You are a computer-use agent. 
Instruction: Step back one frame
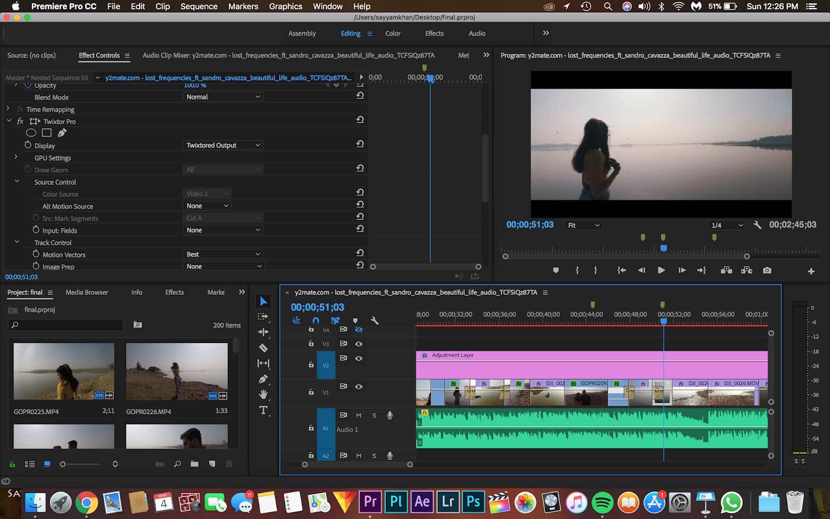(x=641, y=270)
